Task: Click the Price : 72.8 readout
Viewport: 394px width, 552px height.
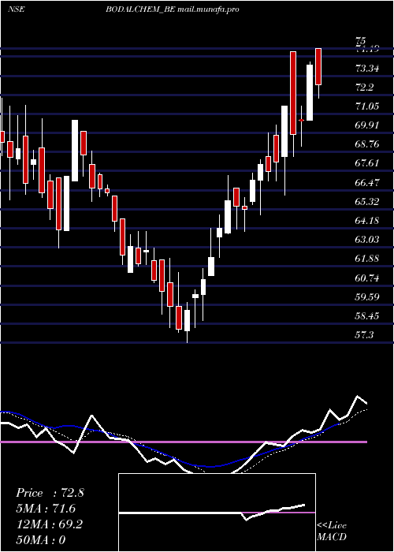Action: 50,493
